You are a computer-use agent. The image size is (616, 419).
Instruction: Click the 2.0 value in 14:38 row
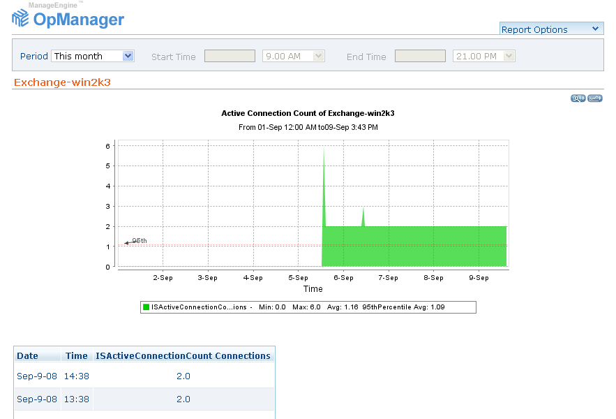(183, 376)
